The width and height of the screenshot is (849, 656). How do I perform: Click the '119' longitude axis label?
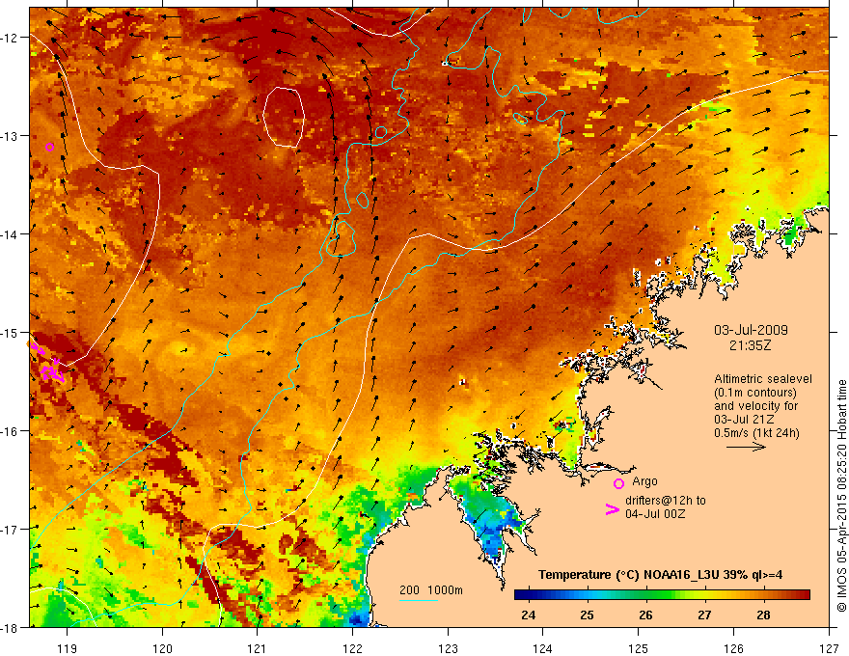click(x=68, y=648)
